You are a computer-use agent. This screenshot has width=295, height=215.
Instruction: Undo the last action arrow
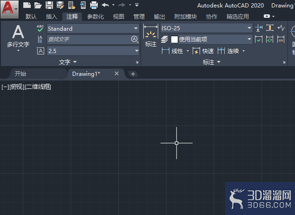pyautogui.click(x=105, y=5)
